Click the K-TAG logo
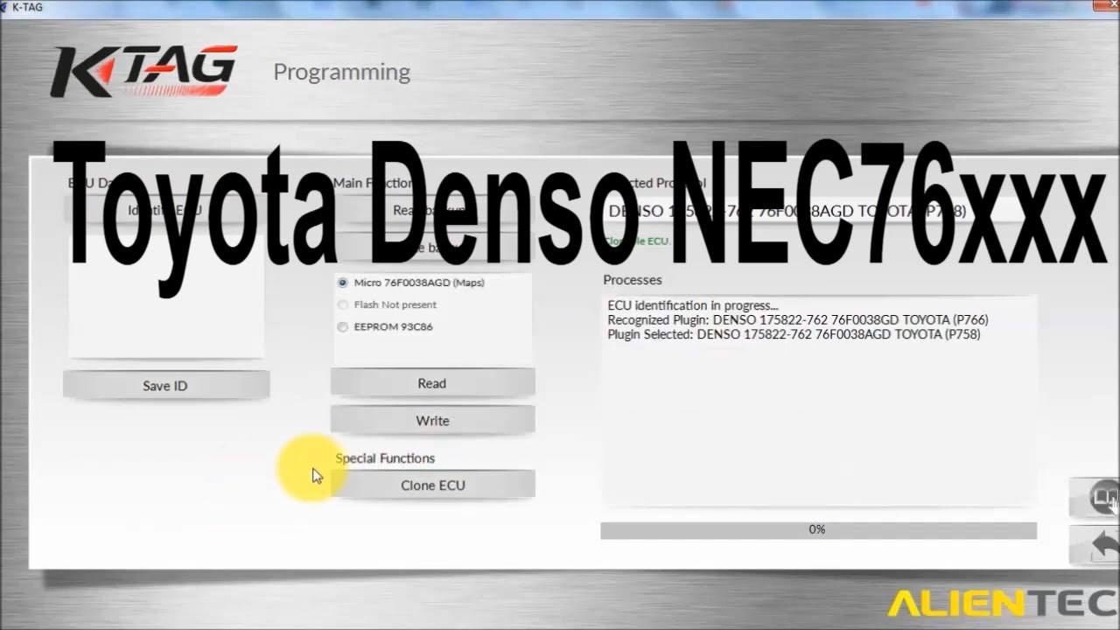1120x630 pixels. click(x=144, y=71)
